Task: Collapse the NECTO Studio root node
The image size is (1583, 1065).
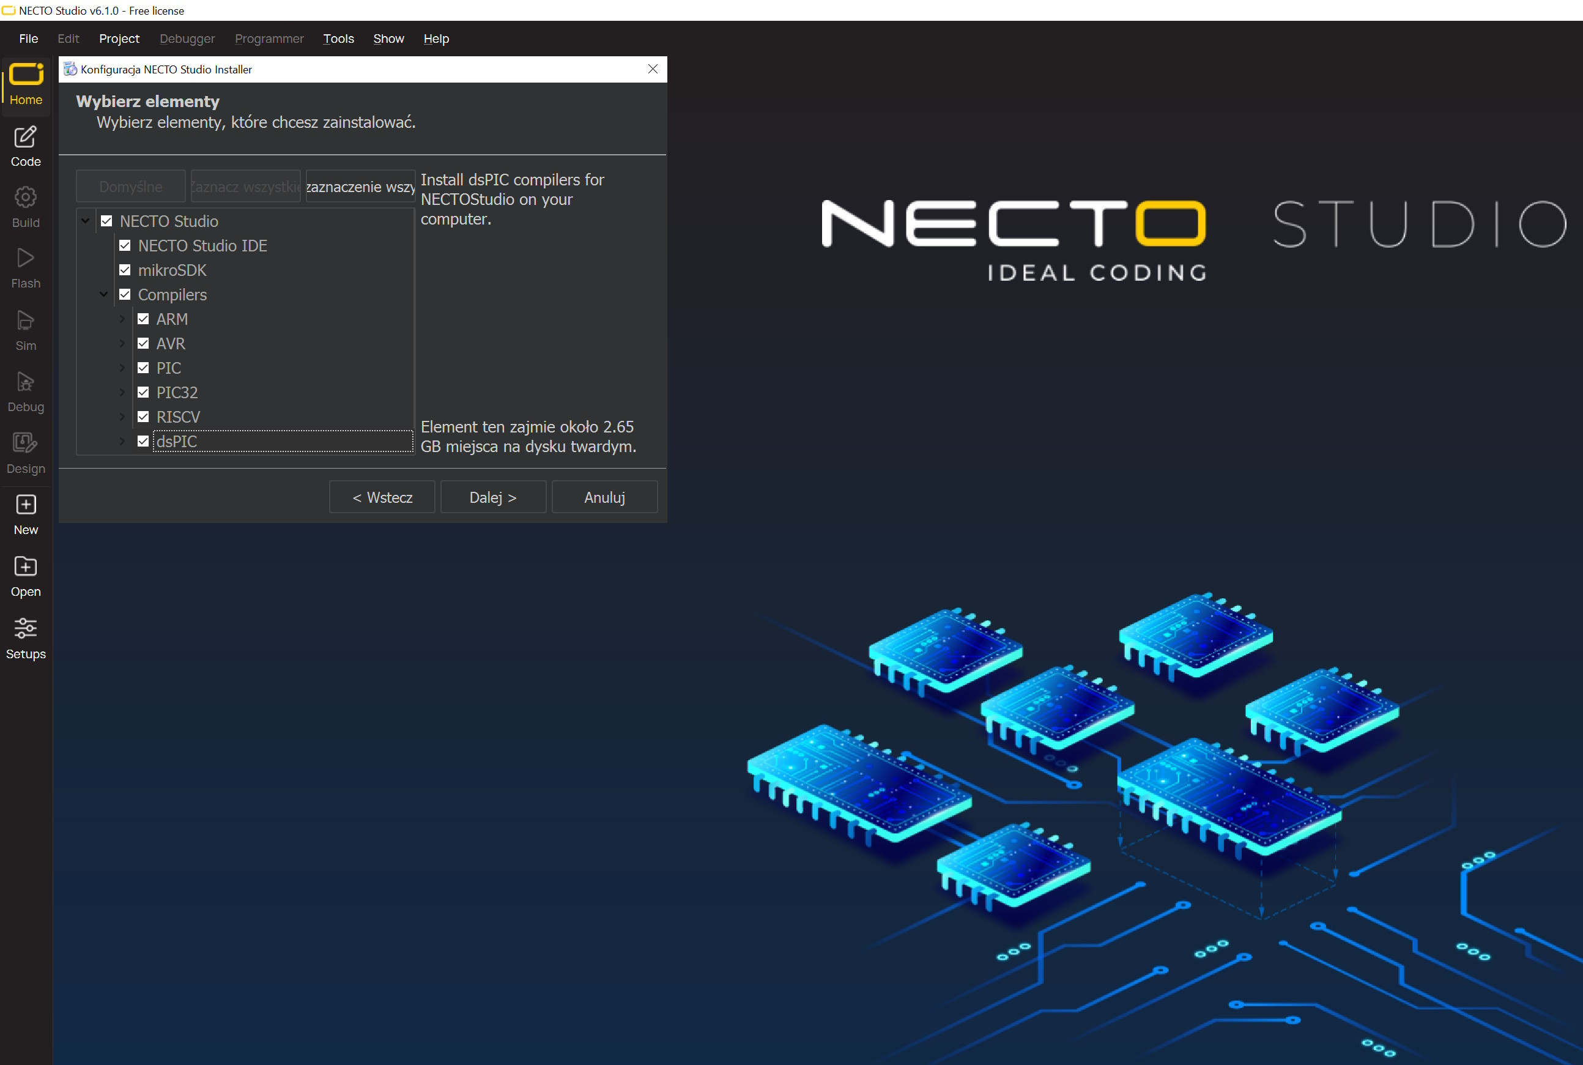Action: tap(86, 221)
